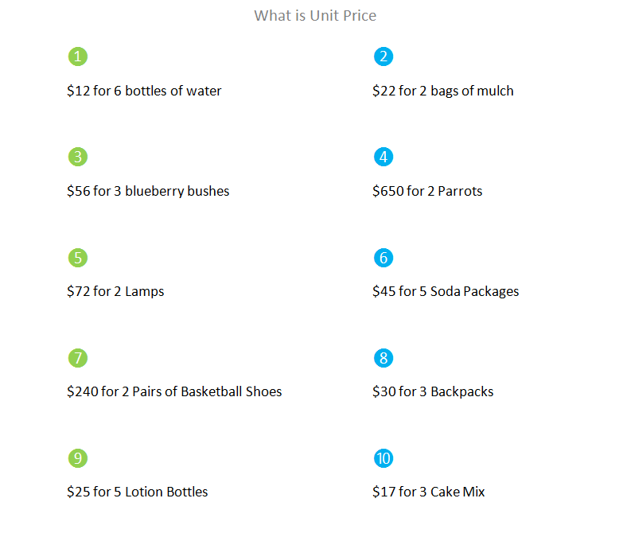Select the green number 7 circle
This screenshot has height=541, width=627.
[77, 358]
